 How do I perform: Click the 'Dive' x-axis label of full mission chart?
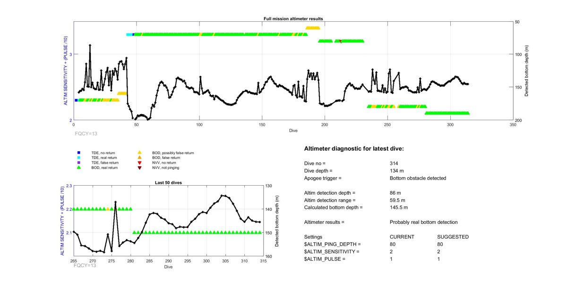[293, 131]
